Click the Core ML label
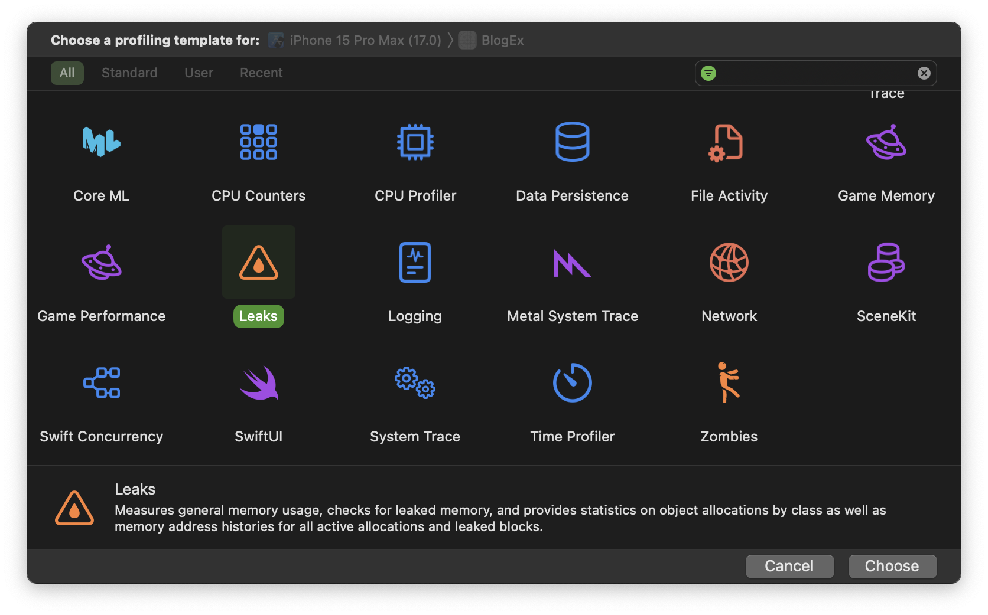 (x=102, y=196)
